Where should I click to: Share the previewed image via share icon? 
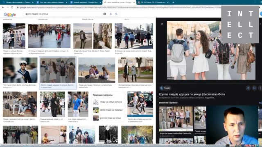pyautogui.click(x=248, y=88)
